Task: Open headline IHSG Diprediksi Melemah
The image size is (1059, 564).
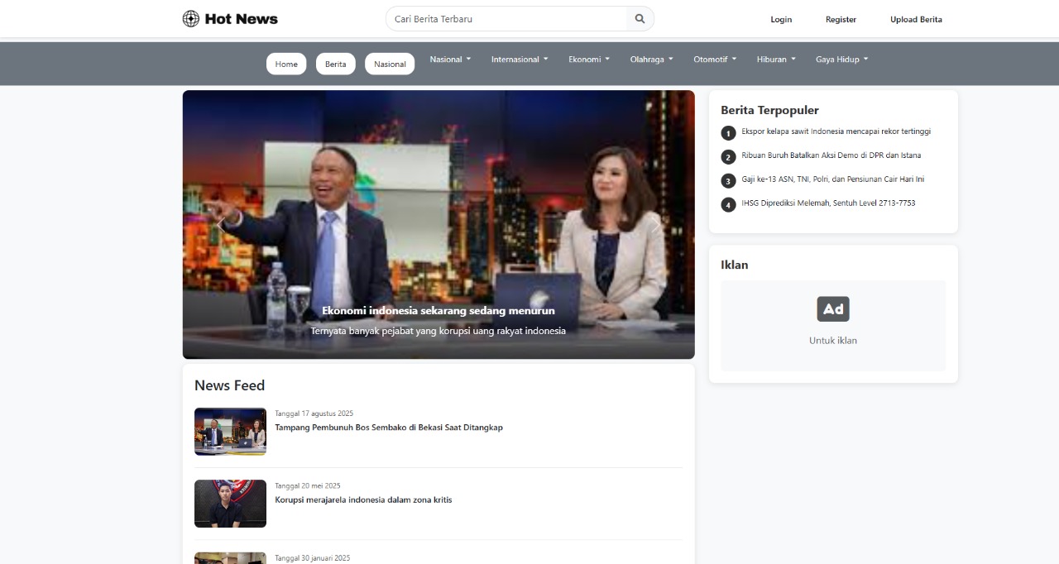Action: [x=828, y=203]
